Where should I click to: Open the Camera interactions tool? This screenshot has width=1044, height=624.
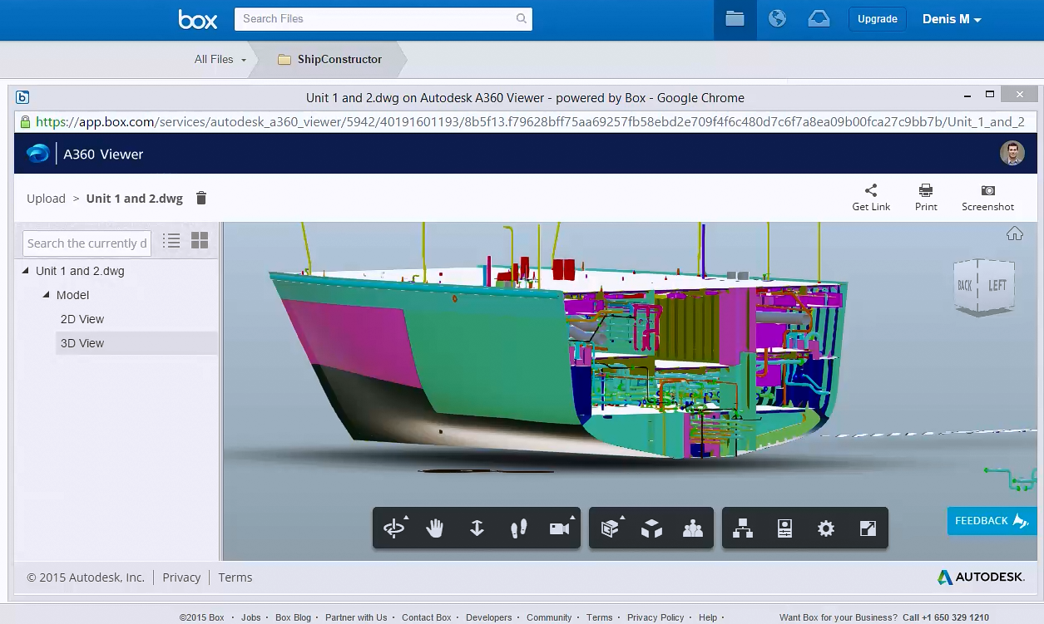[560, 528]
